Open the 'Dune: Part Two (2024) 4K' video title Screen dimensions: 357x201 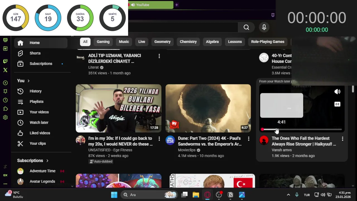click(x=210, y=141)
